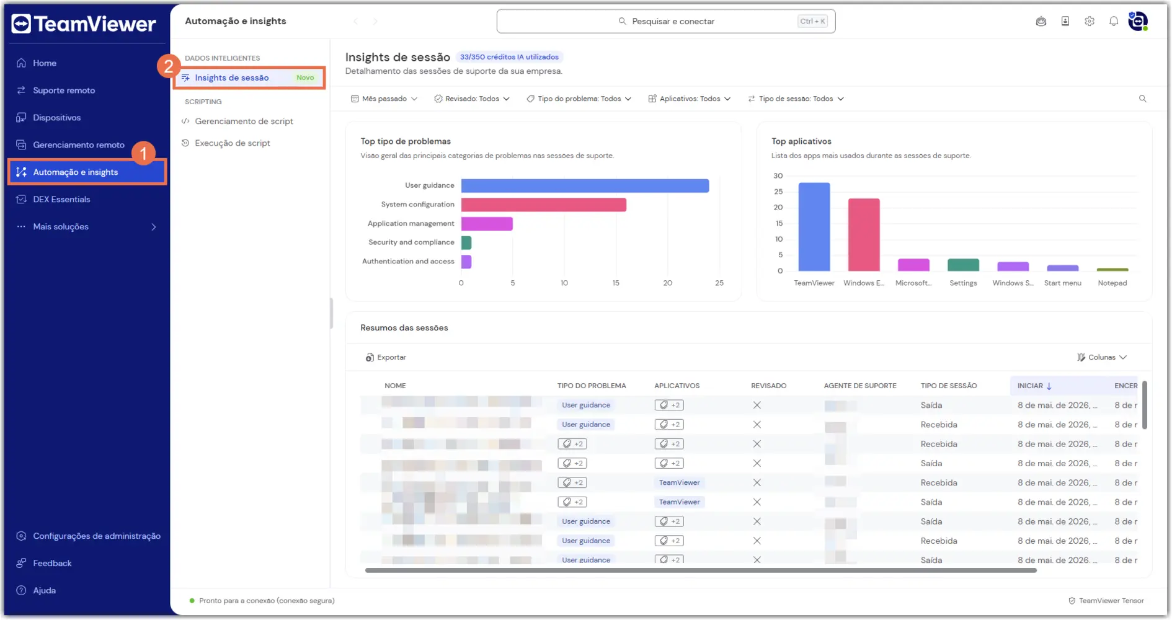
Task: Click the first TeamViewer application tag
Action: [x=679, y=483]
